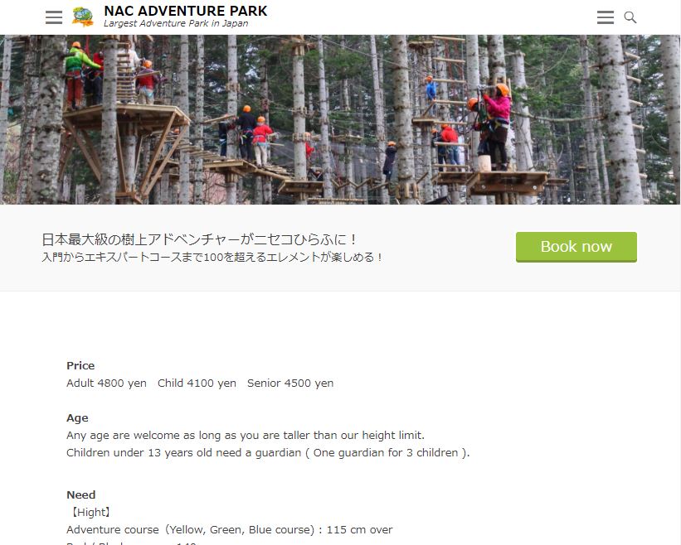This screenshot has height=545, width=681.
Task: Click the 'Senior 4500 yen' price text
Action: [x=290, y=383]
